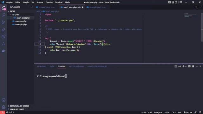Open conexao.php from explorer tree
The width and height of the screenshot is (203, 114).
21,21
